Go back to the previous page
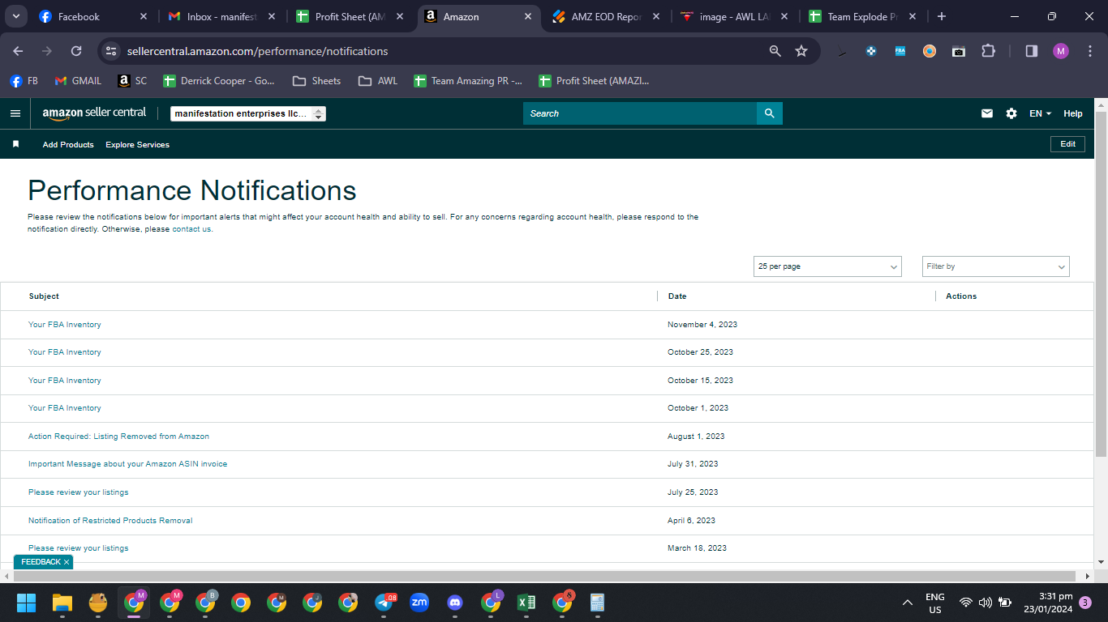 pos(19,51)
